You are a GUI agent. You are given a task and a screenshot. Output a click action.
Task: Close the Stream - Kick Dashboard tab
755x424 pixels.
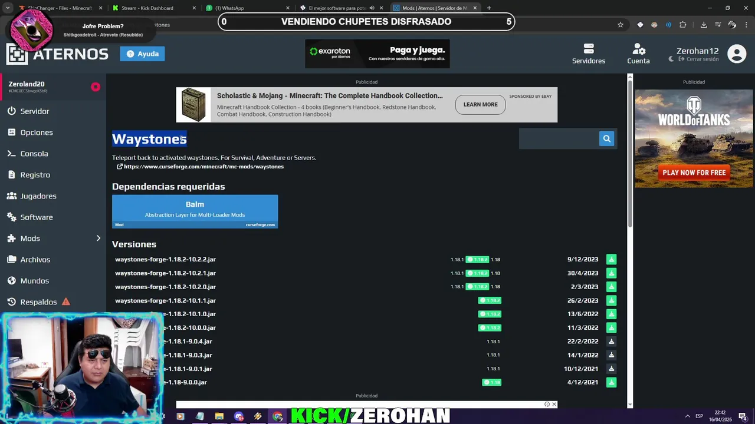pyautogui.click(x=195, y=8)
